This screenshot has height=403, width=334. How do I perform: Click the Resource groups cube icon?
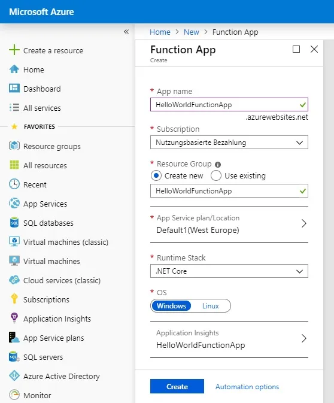(x=14, y=146)
